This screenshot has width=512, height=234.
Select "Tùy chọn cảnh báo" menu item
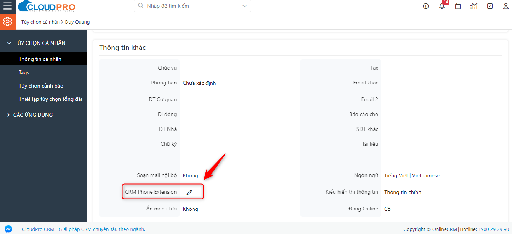43,86
